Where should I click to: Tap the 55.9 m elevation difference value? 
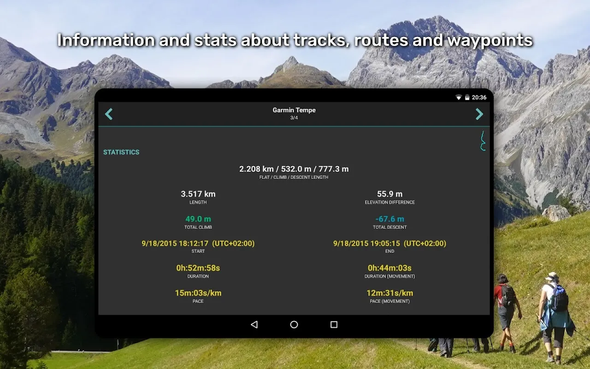[389, 194]
